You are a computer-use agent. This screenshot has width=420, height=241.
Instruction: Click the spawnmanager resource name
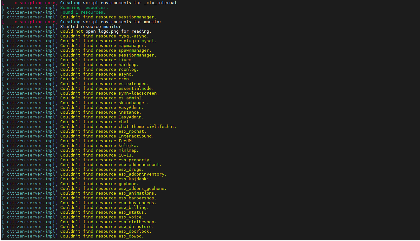pos(135,50)
